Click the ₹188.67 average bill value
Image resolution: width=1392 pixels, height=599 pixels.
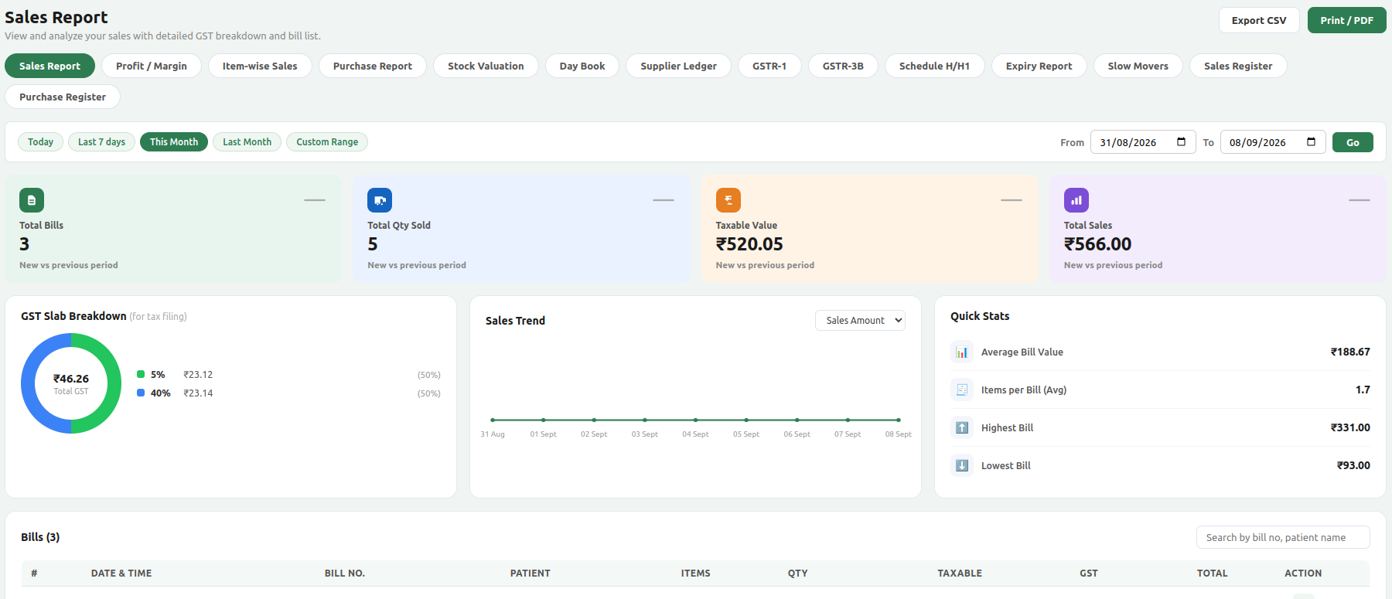pos(1350,352)
